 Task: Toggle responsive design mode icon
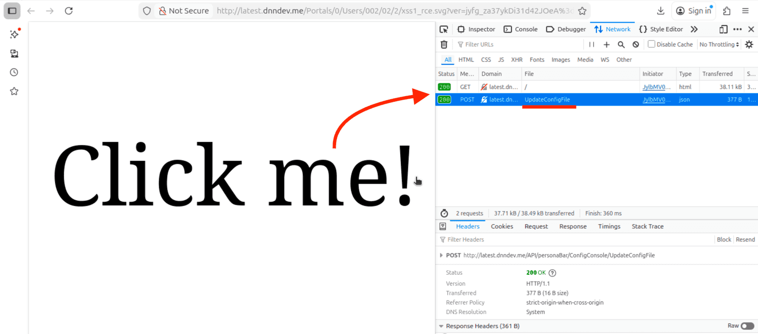[x=723, y=29]
